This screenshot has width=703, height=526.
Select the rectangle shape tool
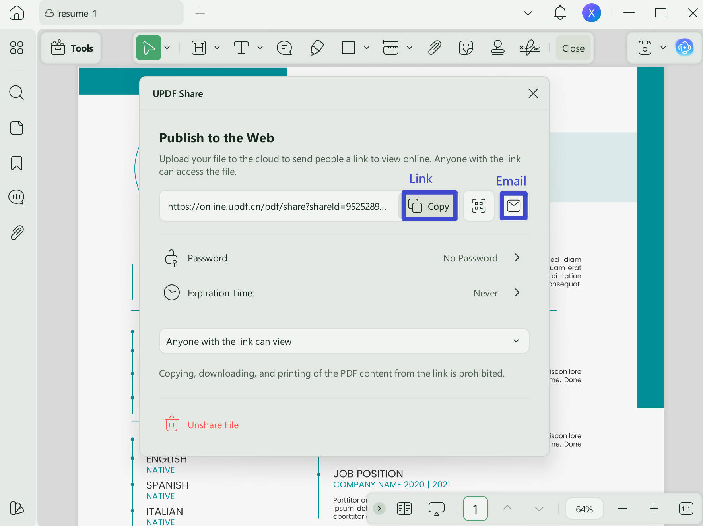(348, 48)
